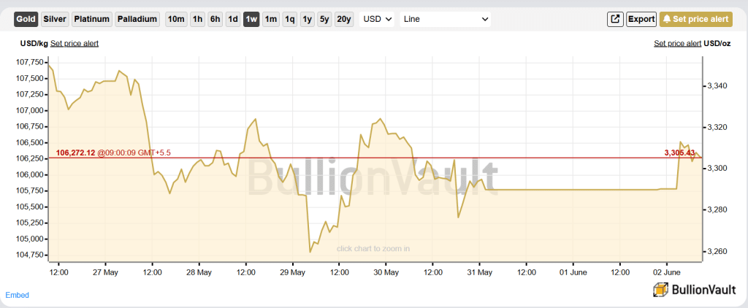
Task: Select the 5y time range
Action: coord(324,19)
